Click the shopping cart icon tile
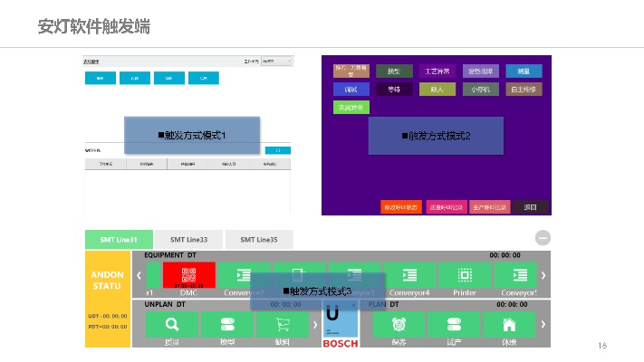The image size is (644, 362). [x=282, y=324]
